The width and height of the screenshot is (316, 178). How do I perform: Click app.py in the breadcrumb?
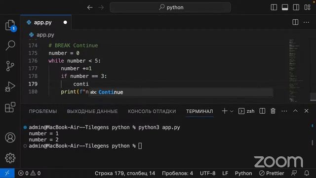click(45, 35)
